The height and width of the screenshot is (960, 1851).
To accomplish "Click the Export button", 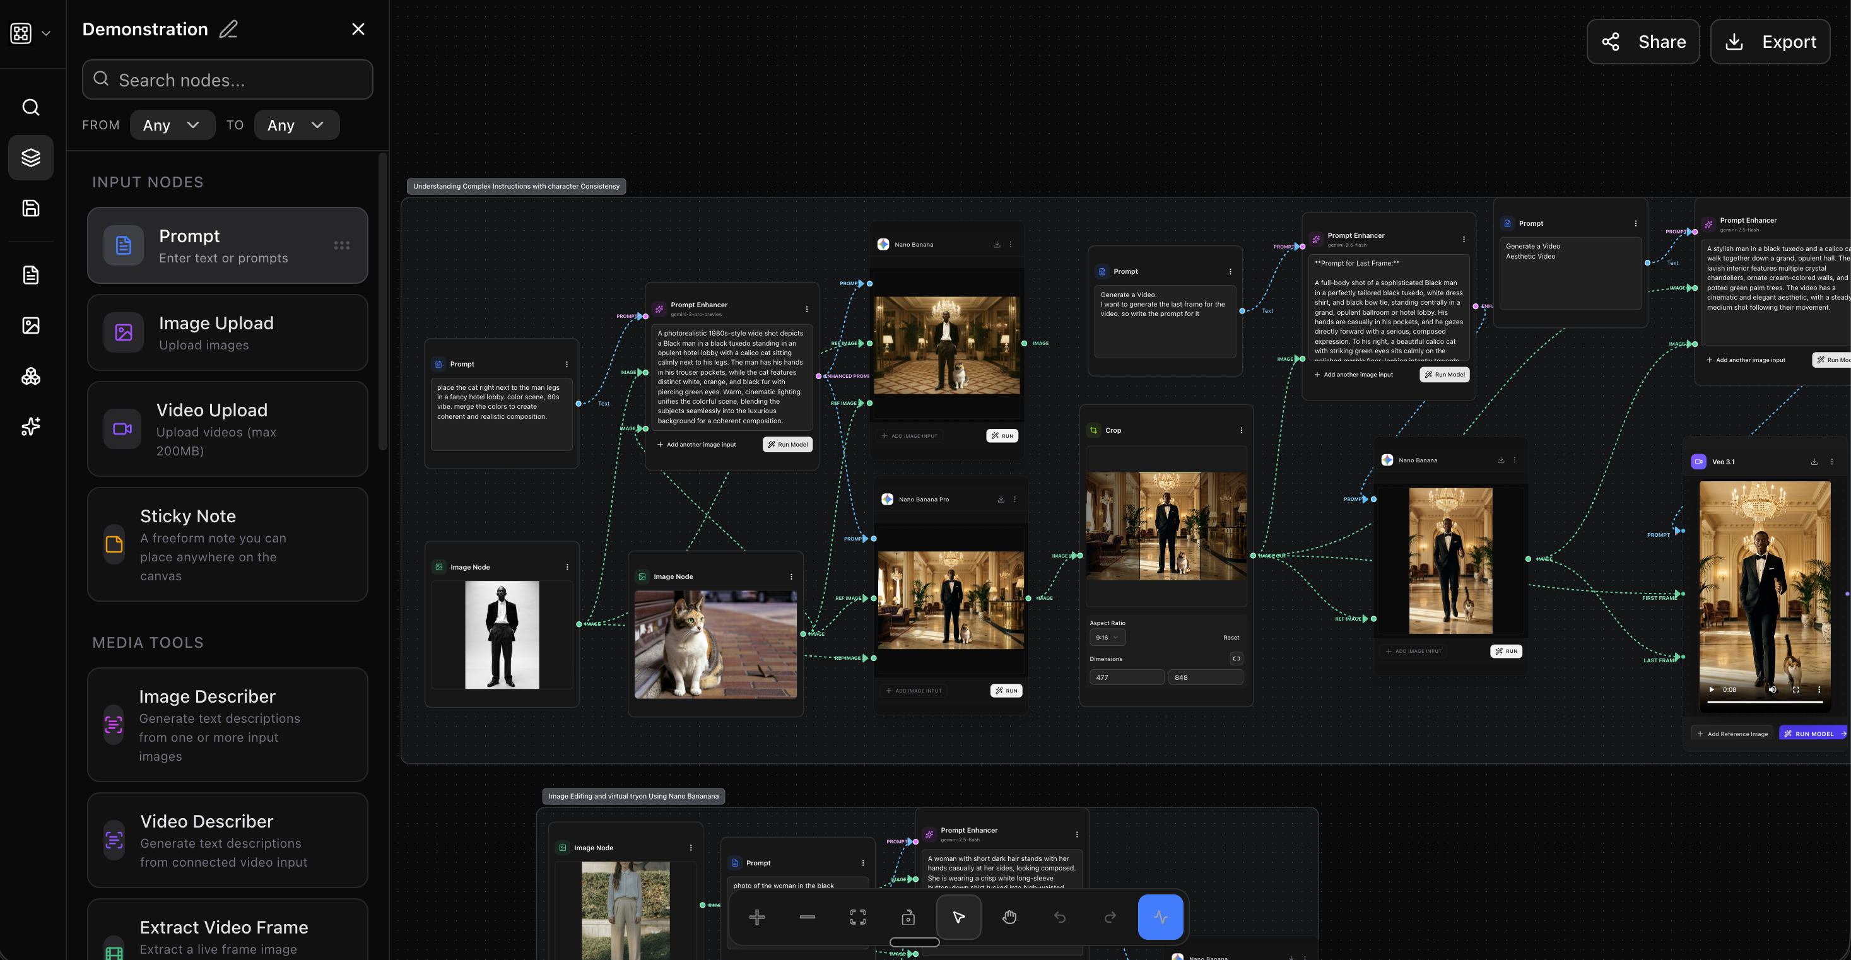I will tap(1770, 42).
